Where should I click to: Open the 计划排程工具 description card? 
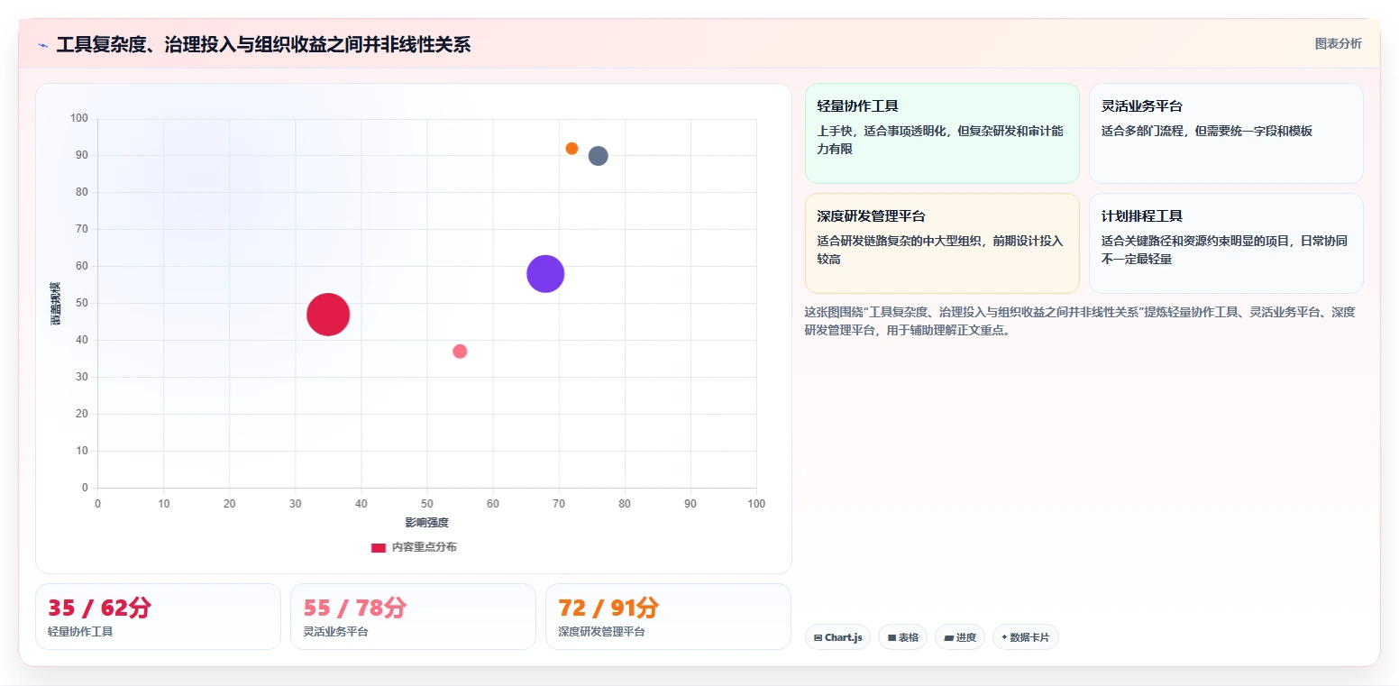(x=1226, y=243)
